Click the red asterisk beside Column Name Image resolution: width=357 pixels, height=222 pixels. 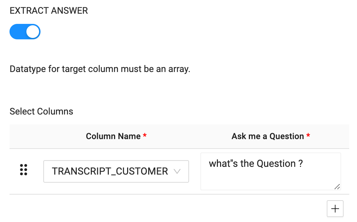[x=145, y=136]
